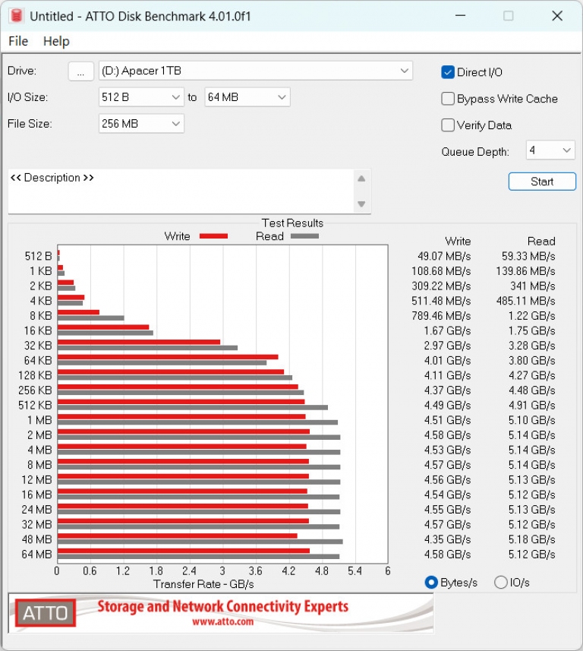Expand the Drive dropdown showing Apacer 1TB
Viewport: 583px width, 651px height.
click(x=256, y=71)
